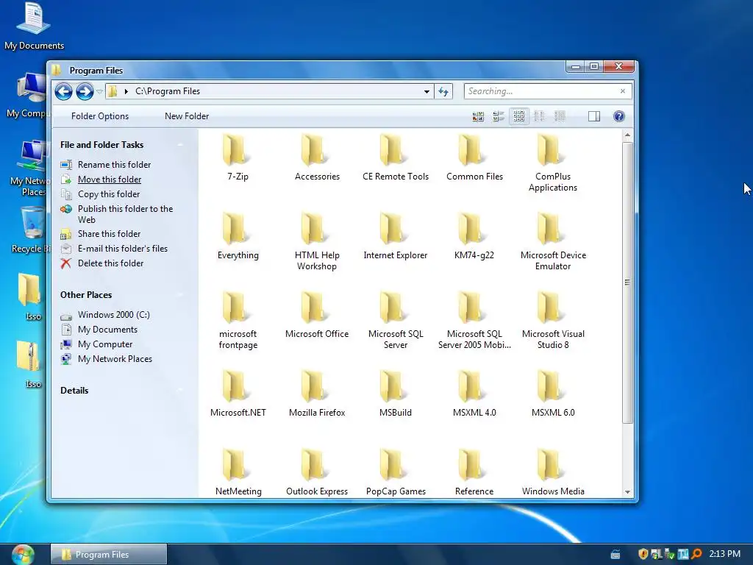Select the Mozilla Firefox folder
The image size is (753, 565).
317,394
